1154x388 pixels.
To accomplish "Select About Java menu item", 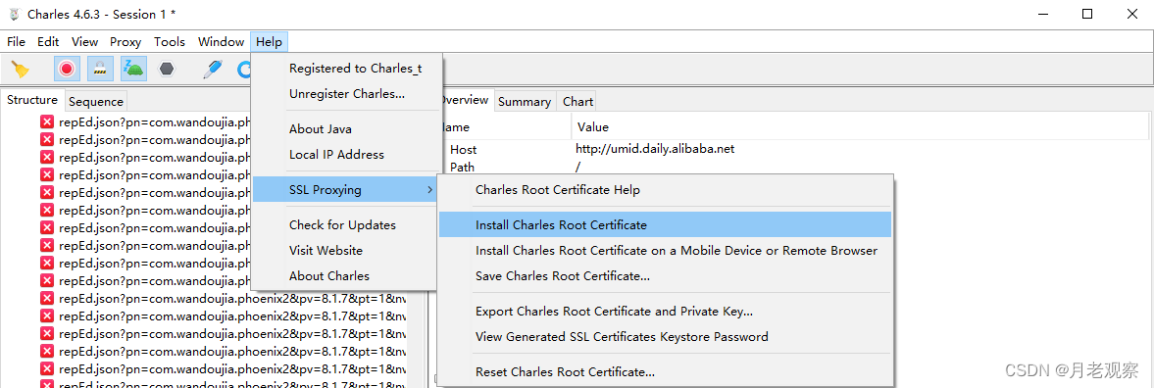I will pos(347,128).
